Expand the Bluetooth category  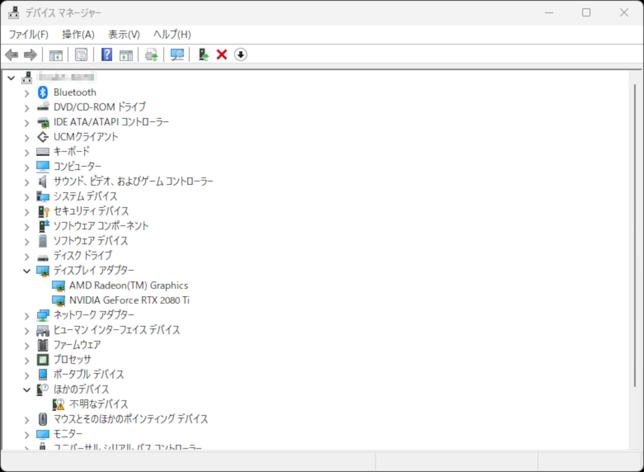27,93
